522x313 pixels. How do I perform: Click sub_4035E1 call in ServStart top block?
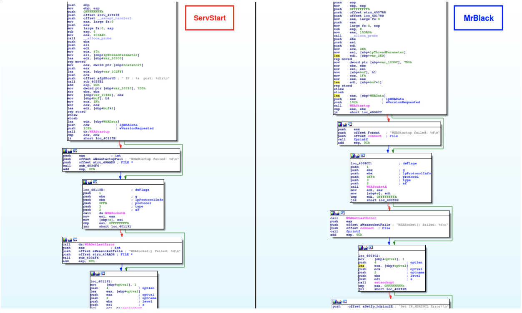click(91, 82)
